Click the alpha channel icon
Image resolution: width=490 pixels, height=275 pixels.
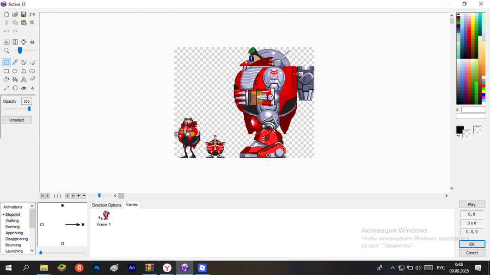[32, 42]
